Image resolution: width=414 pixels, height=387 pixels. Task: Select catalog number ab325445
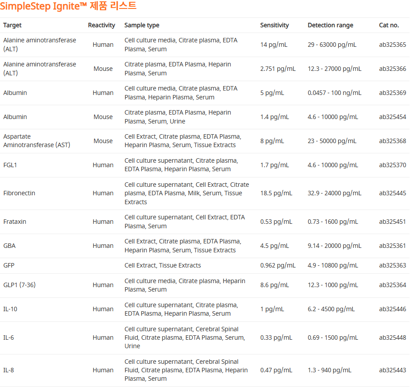392,193
